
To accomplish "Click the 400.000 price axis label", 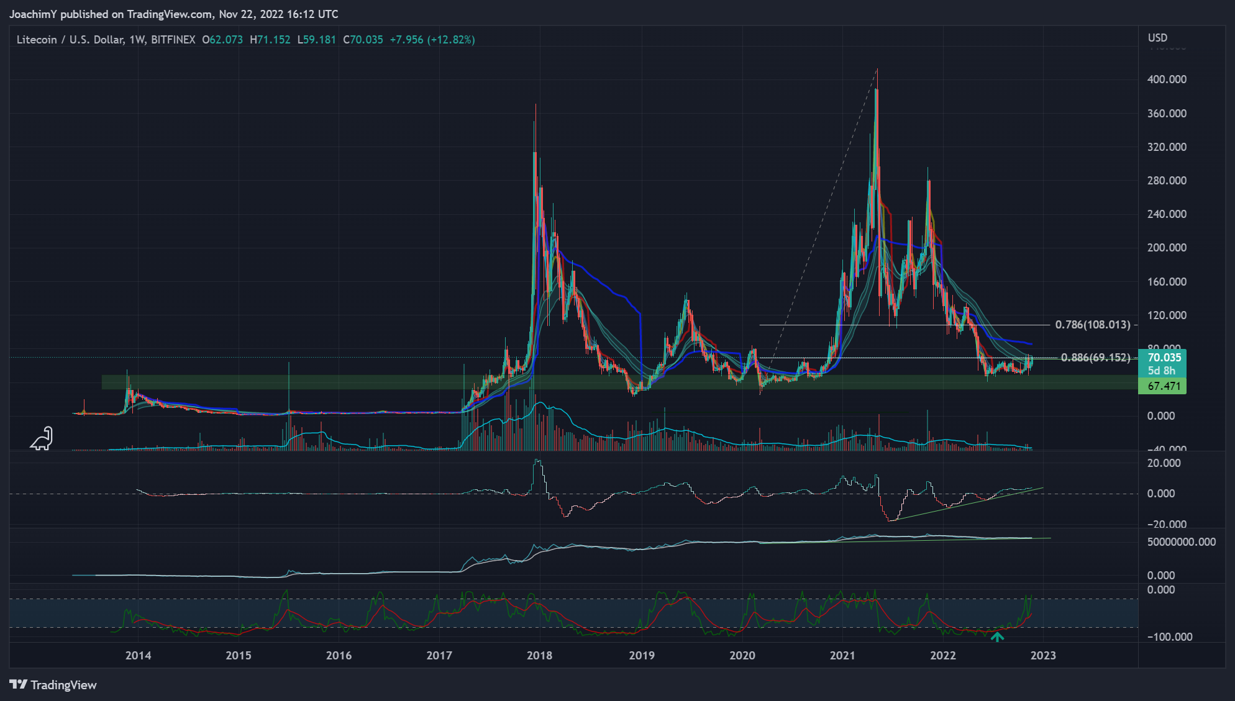I will [1167, 79].
